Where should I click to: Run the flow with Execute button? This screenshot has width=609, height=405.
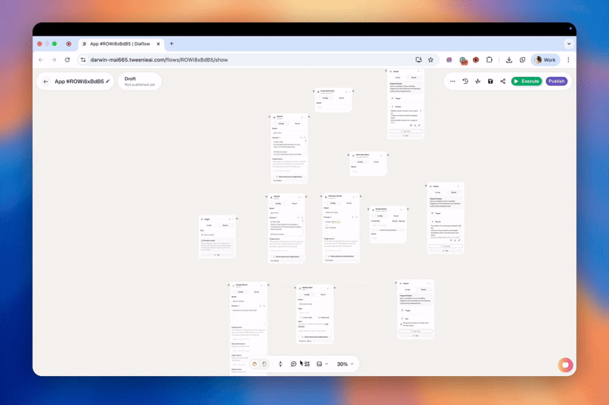pos(527,81)
